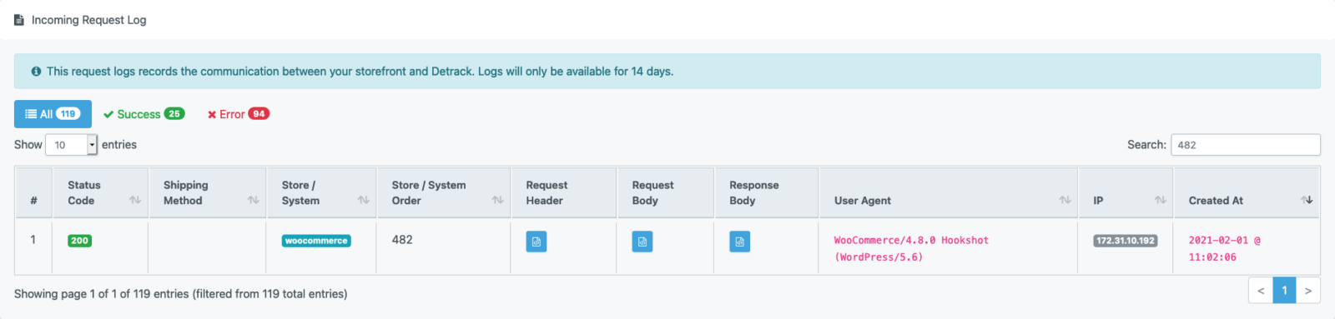Open the Request Body document icon
This screenshot has width=1335, height=319.
pos(642,242)
